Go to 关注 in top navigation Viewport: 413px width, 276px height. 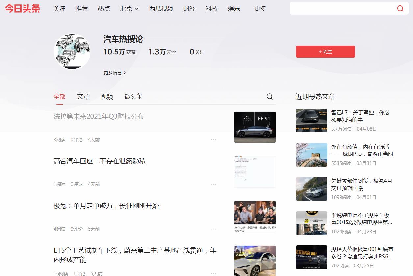(x=59, y=9)
